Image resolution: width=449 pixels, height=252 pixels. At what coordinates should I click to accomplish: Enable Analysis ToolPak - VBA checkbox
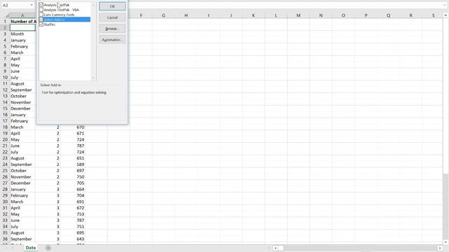point(41,10)
